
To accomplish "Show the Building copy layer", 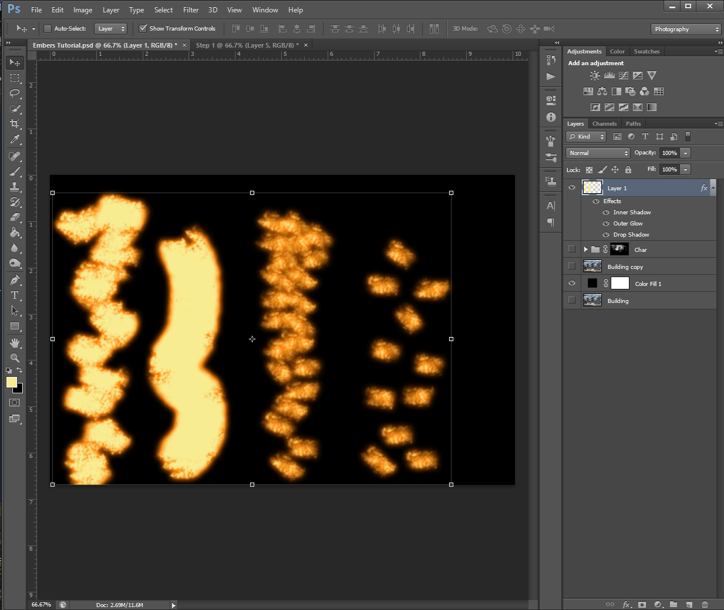I will (x=572, y=267).
